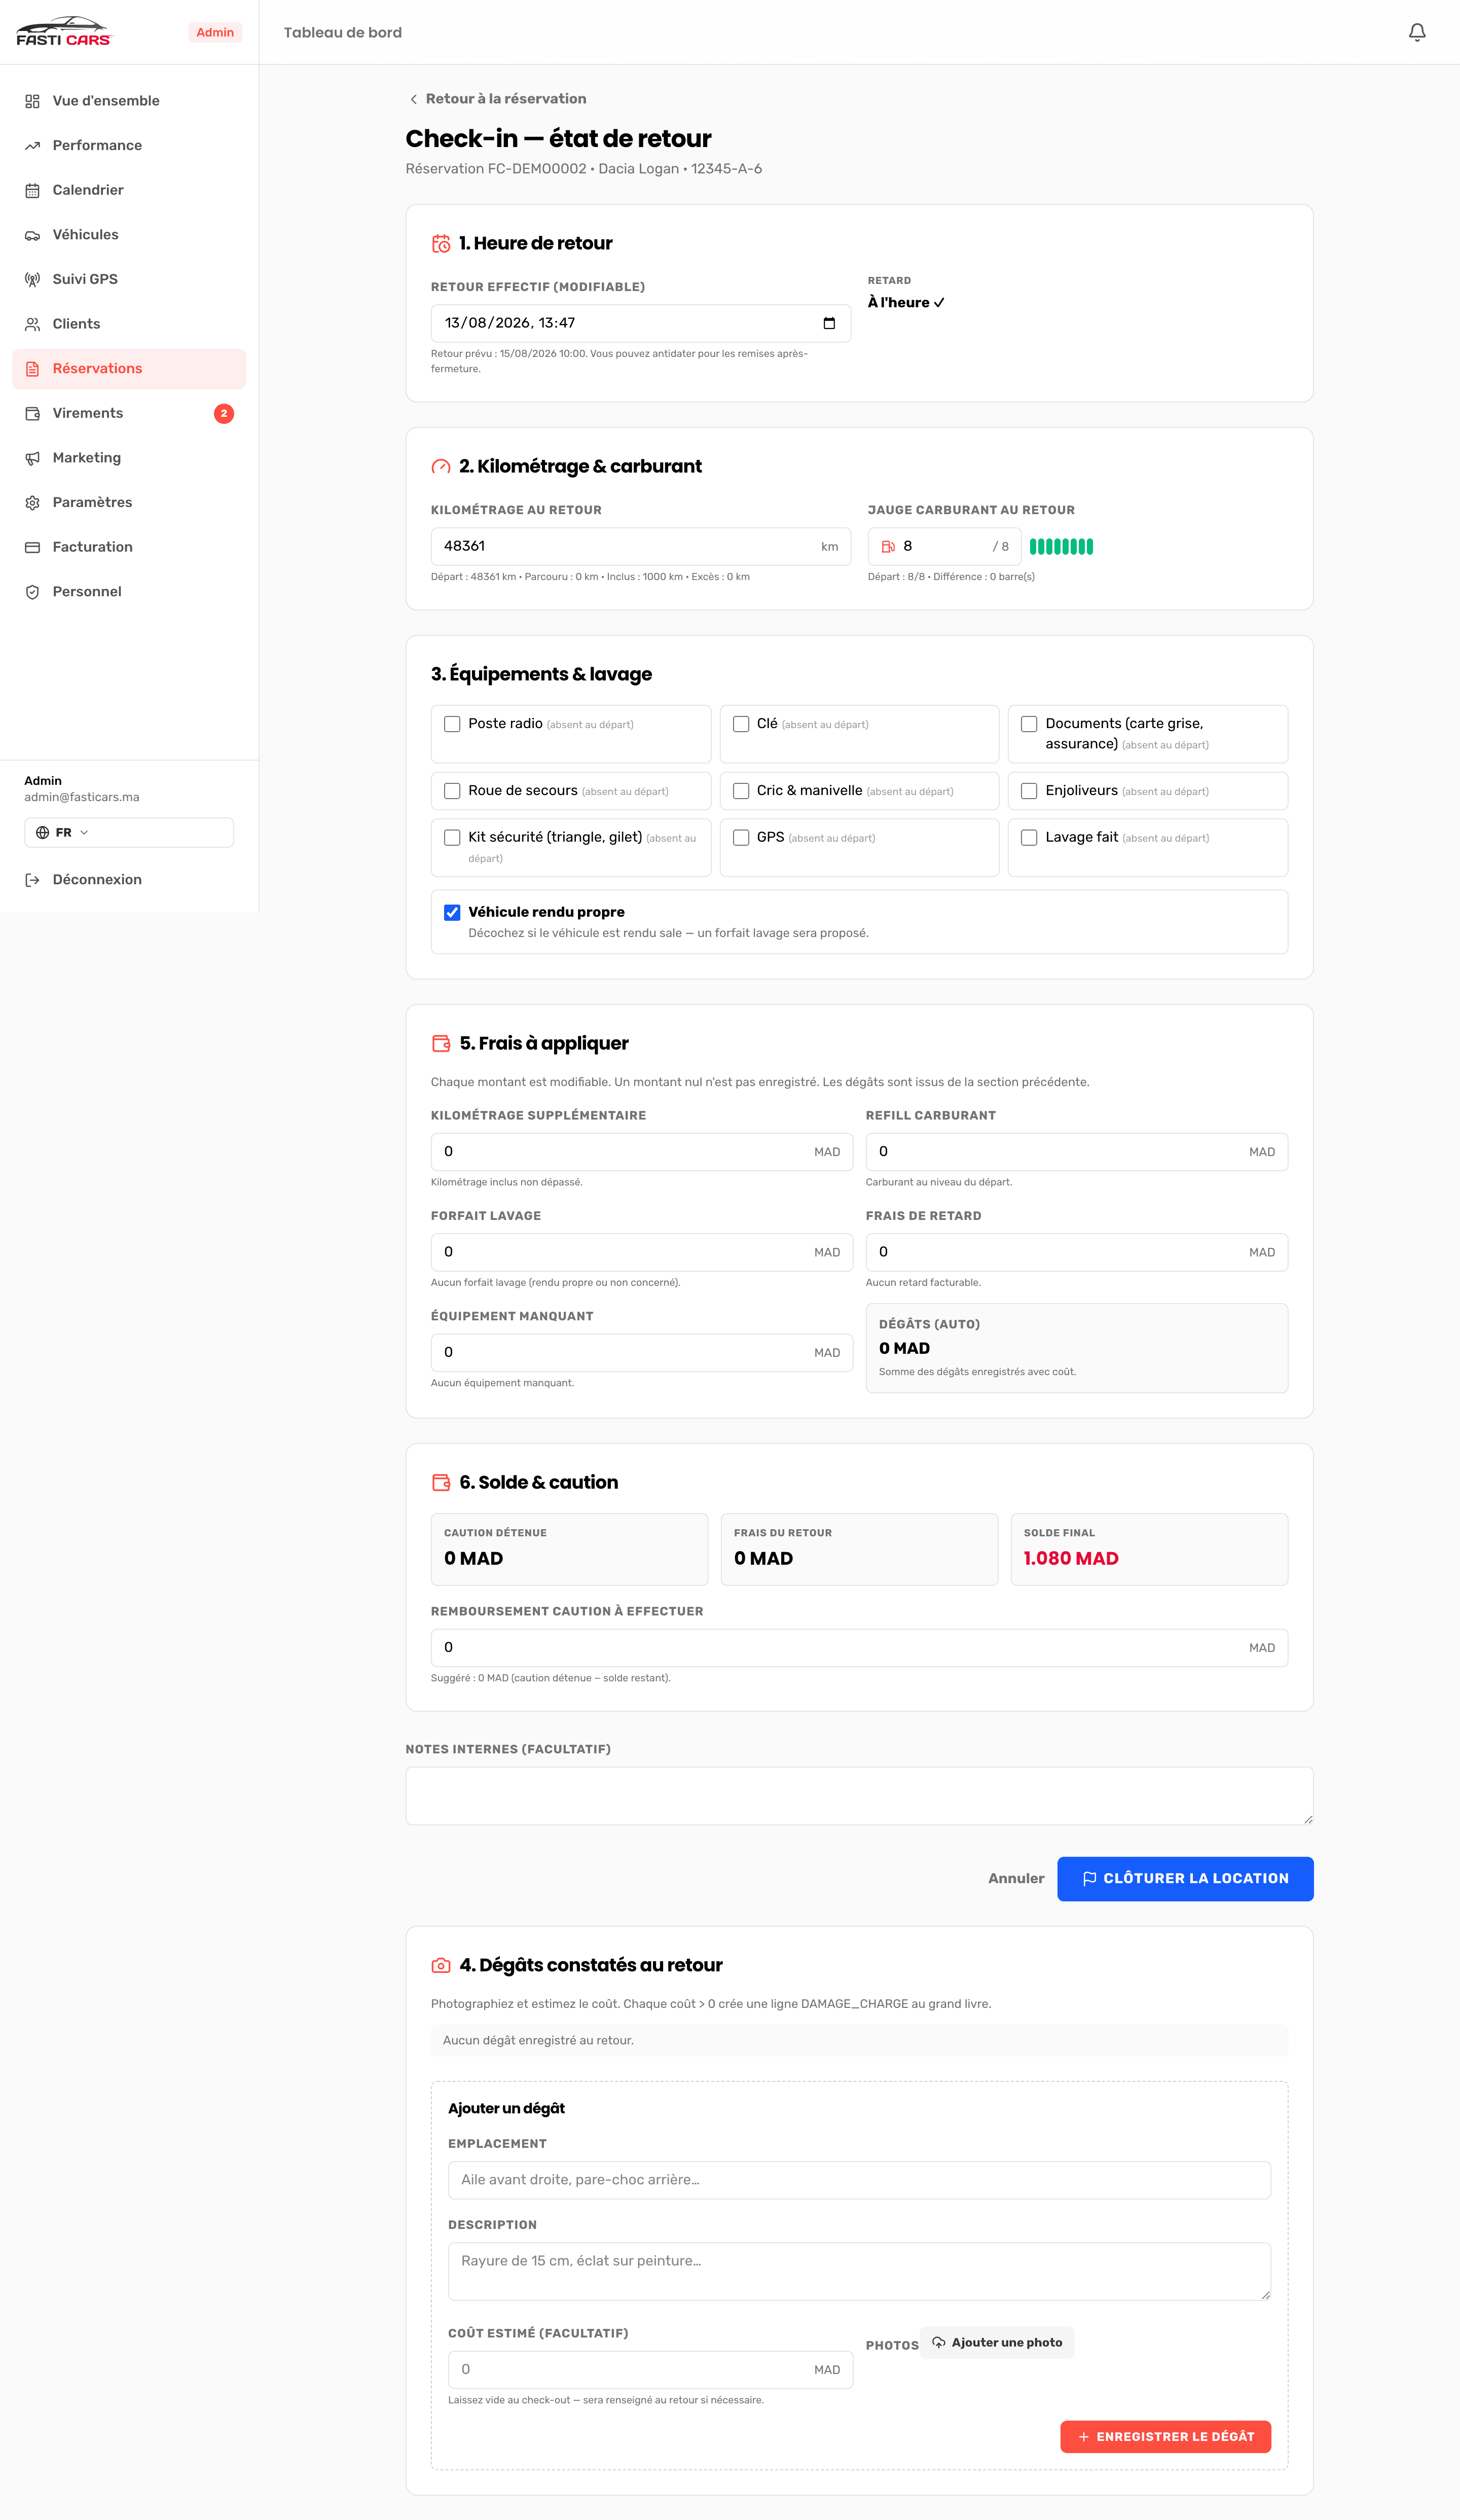Check the Poste radio checkbox

pyautogui.click(x=452, y=724)
